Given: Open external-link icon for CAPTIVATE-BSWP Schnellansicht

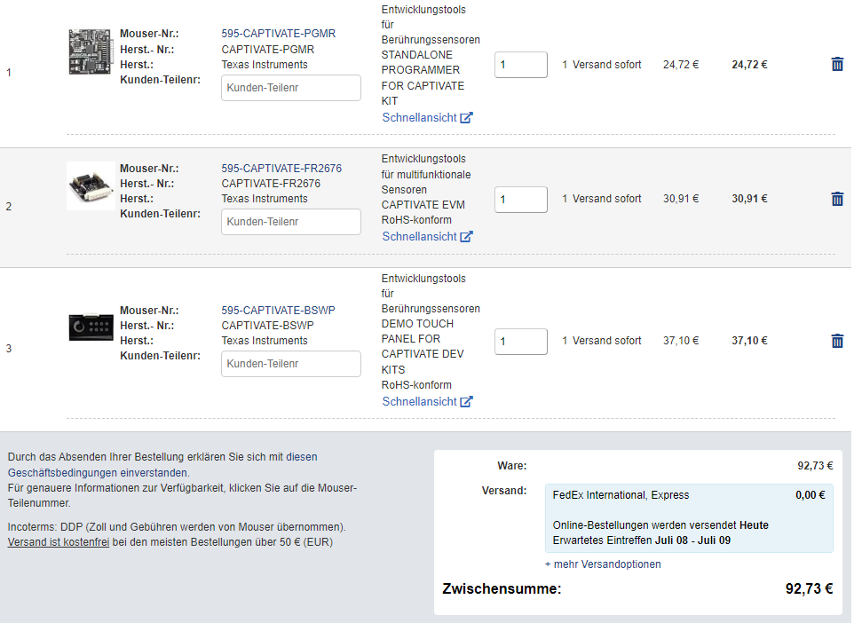Looking at the screenshot, I should (x=466, y=401).
